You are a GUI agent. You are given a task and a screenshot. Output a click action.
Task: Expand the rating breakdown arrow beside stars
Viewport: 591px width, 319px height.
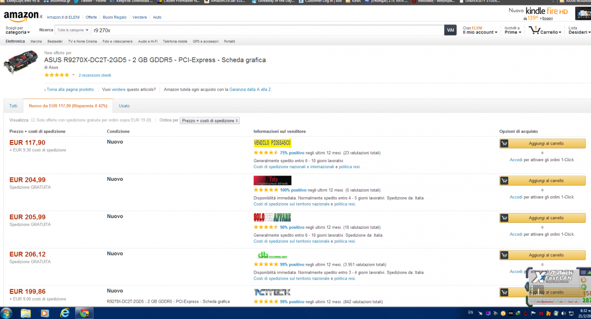pyautogui.click(x=73, y=75)
